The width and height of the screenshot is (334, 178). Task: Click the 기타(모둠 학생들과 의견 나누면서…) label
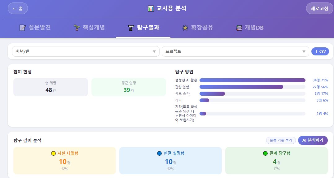186,113
